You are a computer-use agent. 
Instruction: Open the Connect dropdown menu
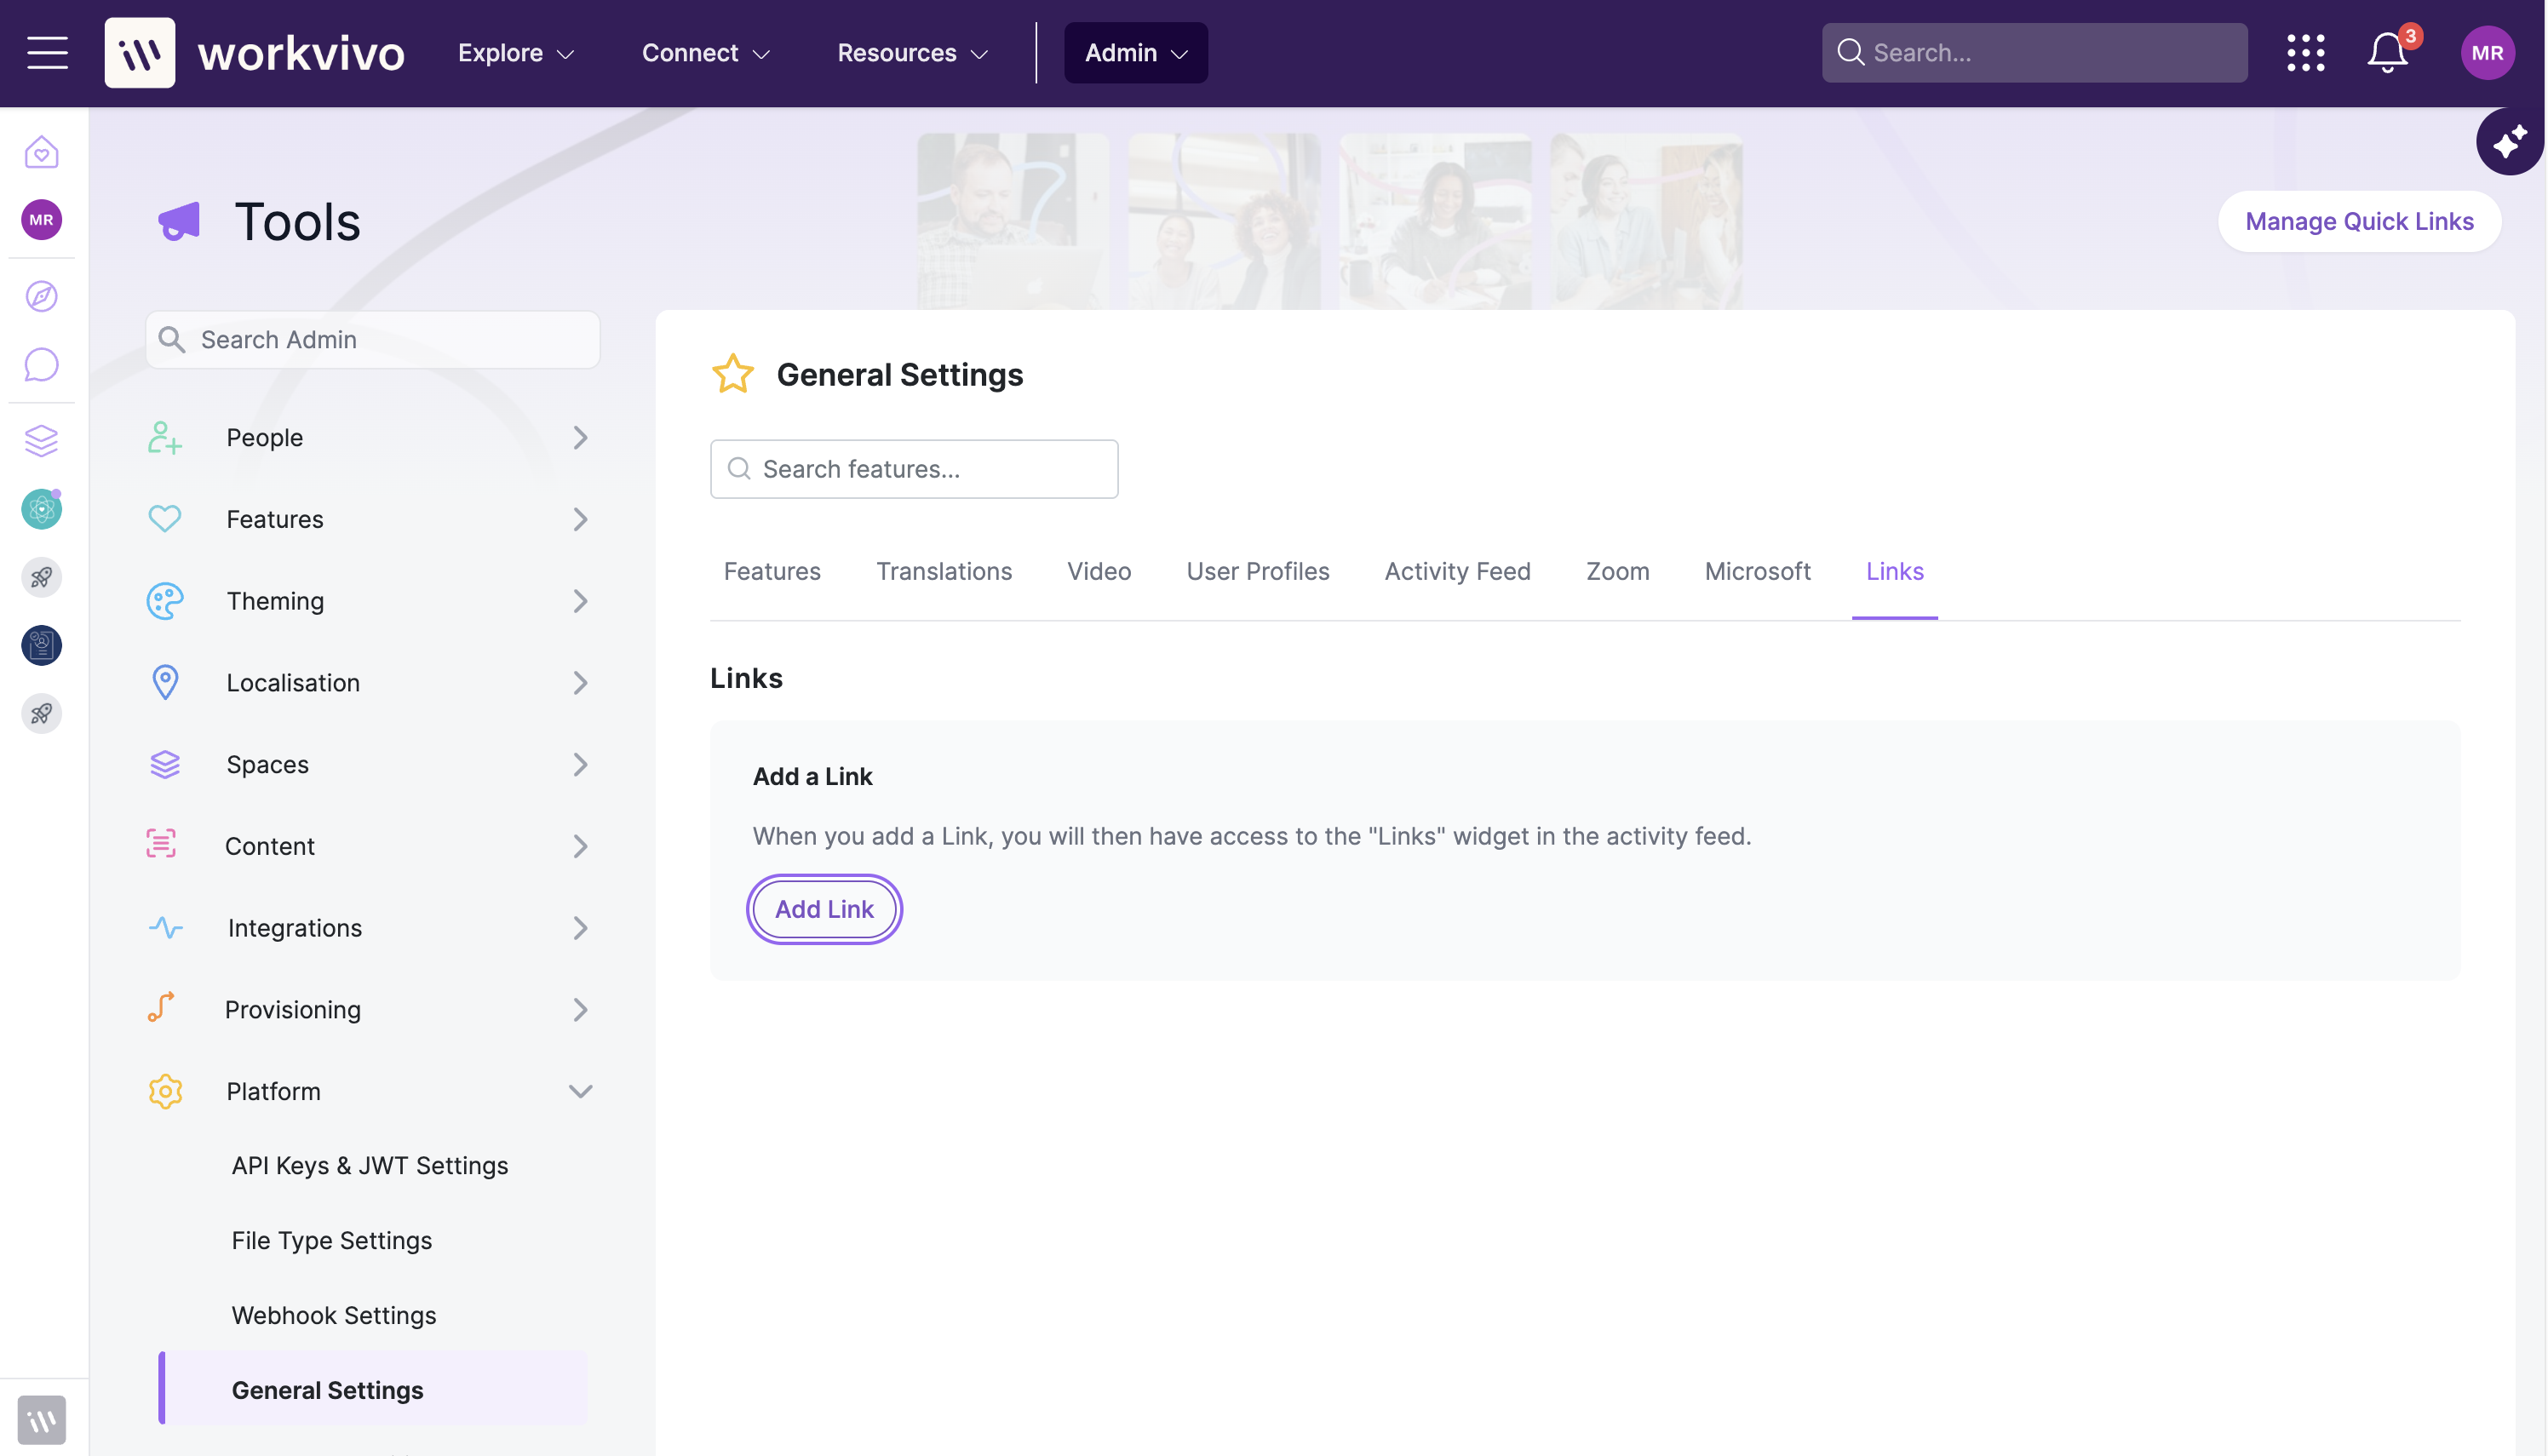(x=706, y=53)
